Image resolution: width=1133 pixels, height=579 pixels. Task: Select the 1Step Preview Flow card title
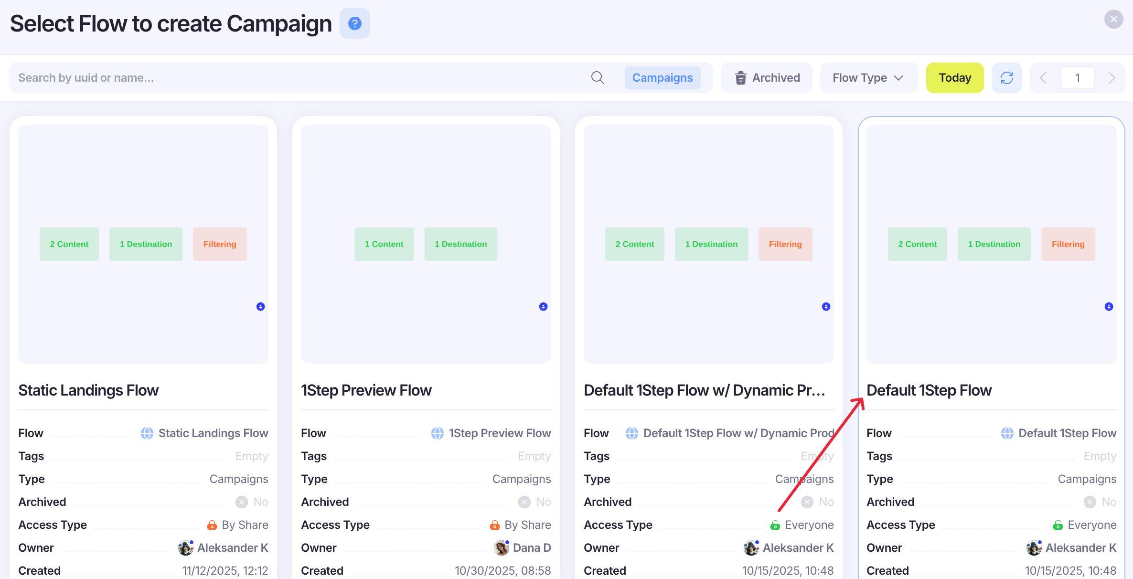click(x=366, y=390)
